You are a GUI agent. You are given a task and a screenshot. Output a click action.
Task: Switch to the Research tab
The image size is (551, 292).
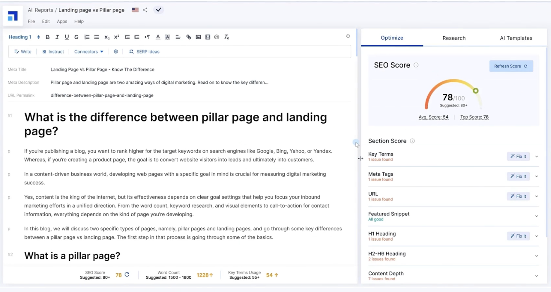454,38
